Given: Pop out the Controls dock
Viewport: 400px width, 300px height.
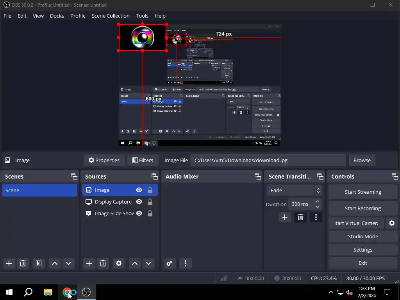Looking at the screenshot, I should [x=395, y=177].
